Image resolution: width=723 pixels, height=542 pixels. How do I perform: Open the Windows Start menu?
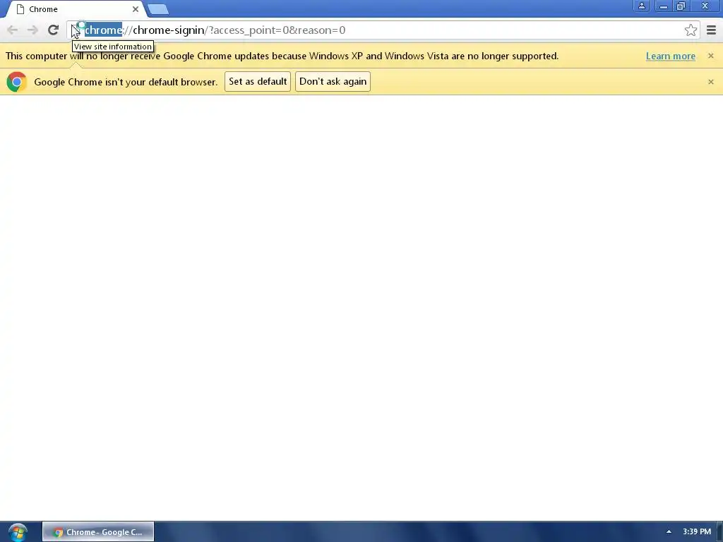tap(18, 532)
